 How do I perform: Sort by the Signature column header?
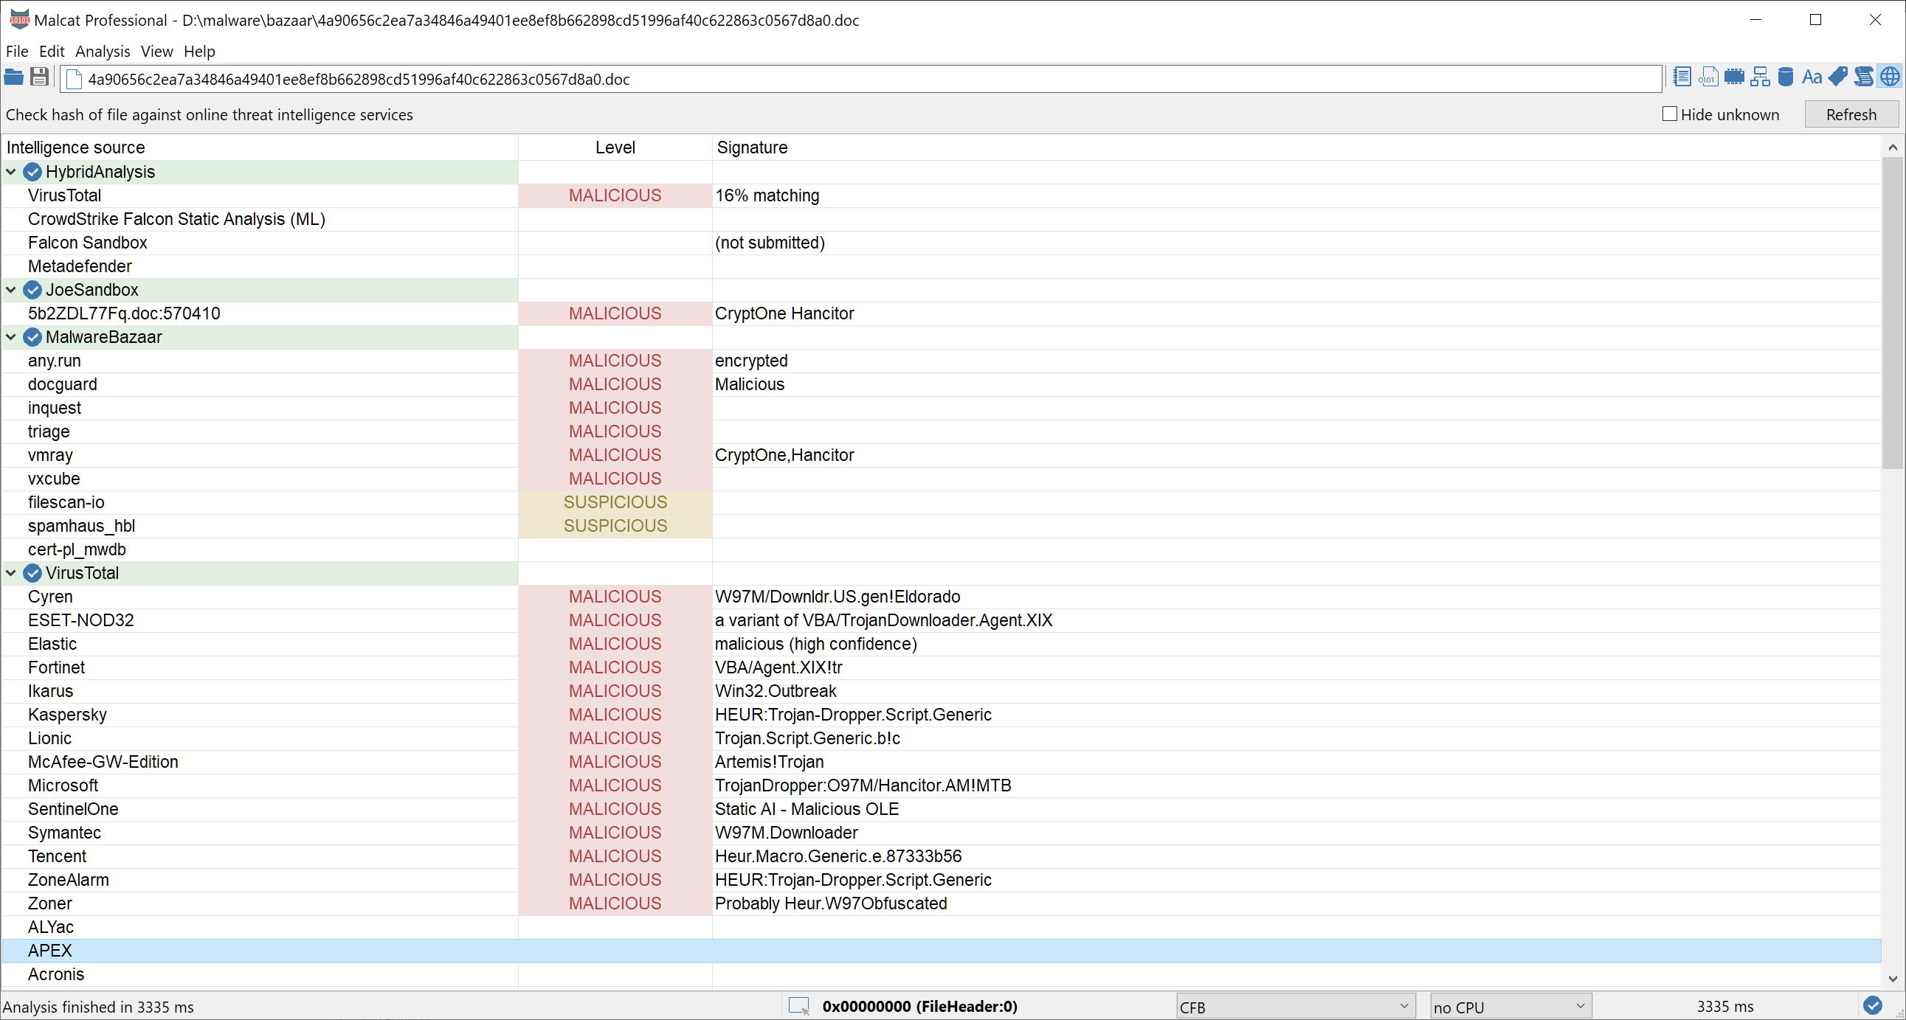coord(1296,148)
